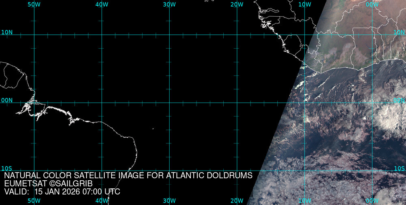Viewport: 406px width, 205px height.
Task: Click grid intersection of 10N and 40W
Action: coord(101,34)
